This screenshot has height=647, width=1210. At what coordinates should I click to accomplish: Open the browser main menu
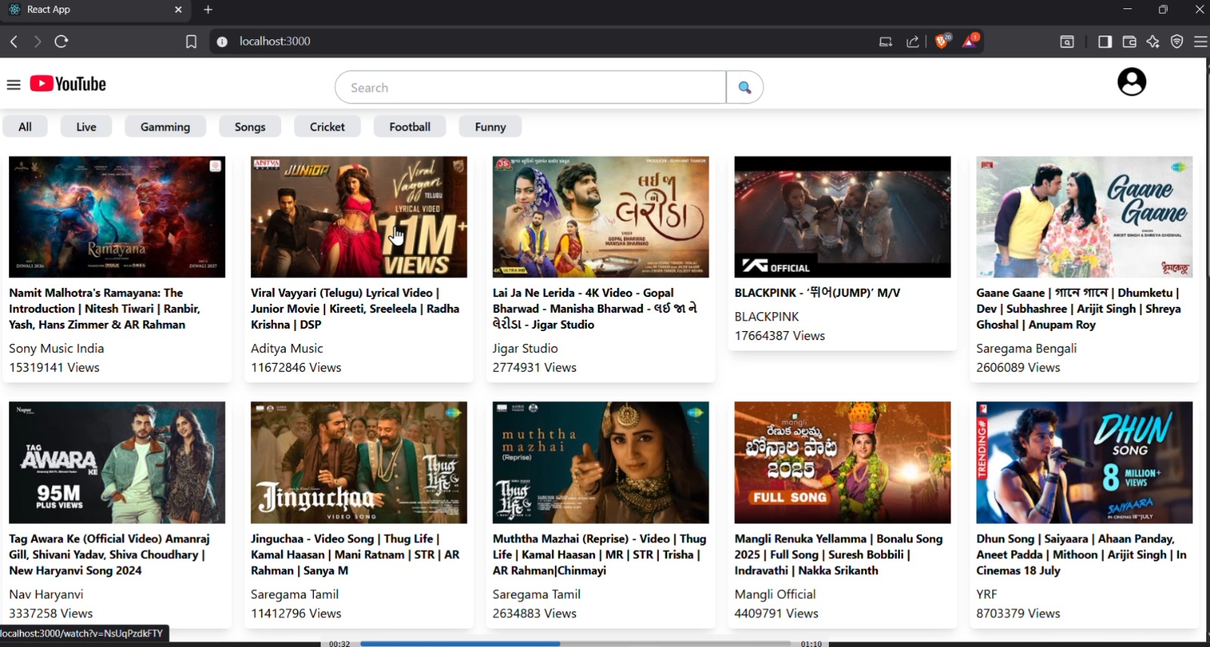click(1200, 42)
